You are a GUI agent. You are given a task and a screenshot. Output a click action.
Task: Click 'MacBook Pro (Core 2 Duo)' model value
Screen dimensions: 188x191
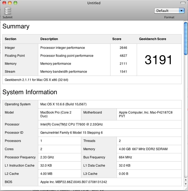[56, 114]
